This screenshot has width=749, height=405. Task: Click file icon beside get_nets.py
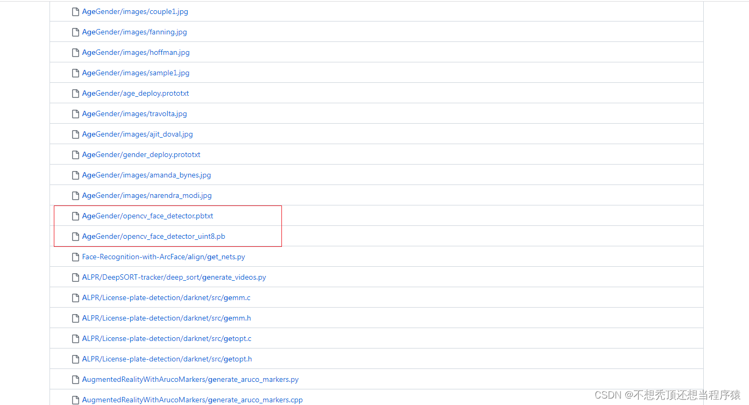pyautogui.click(x=76, y=257)
